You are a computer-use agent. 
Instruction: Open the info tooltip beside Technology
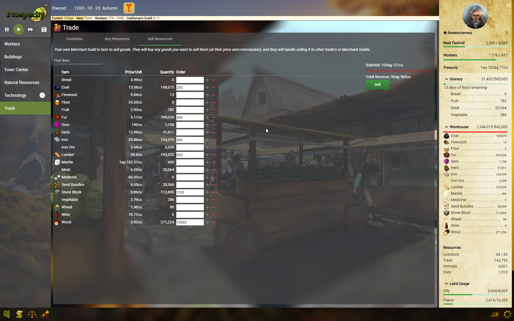tap(42, 95)
